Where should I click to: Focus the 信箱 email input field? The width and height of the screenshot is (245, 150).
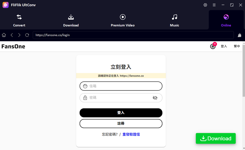tap(121, 86)
